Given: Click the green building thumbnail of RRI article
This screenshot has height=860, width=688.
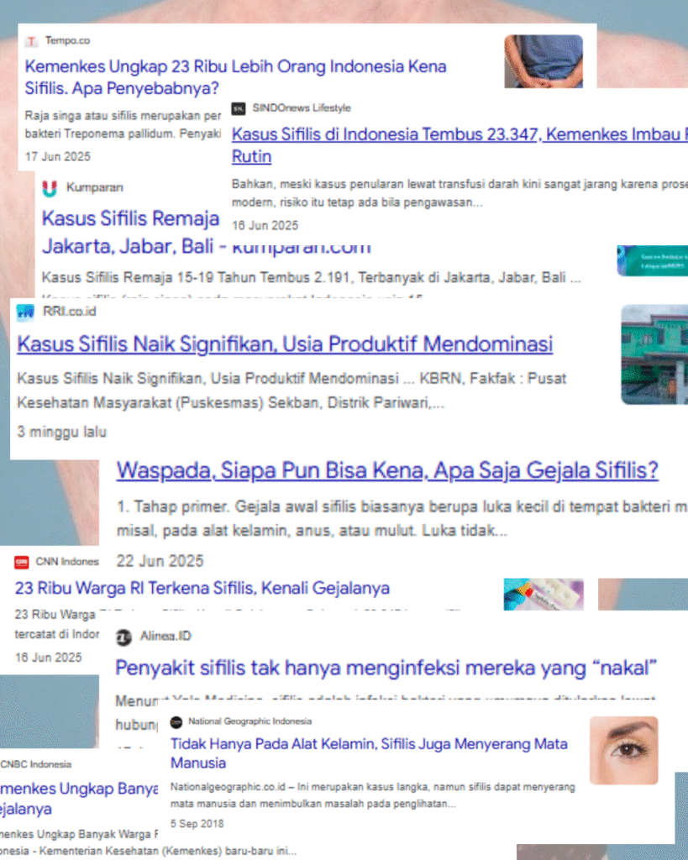Looking at the screenshot, I should coord(654,355).
